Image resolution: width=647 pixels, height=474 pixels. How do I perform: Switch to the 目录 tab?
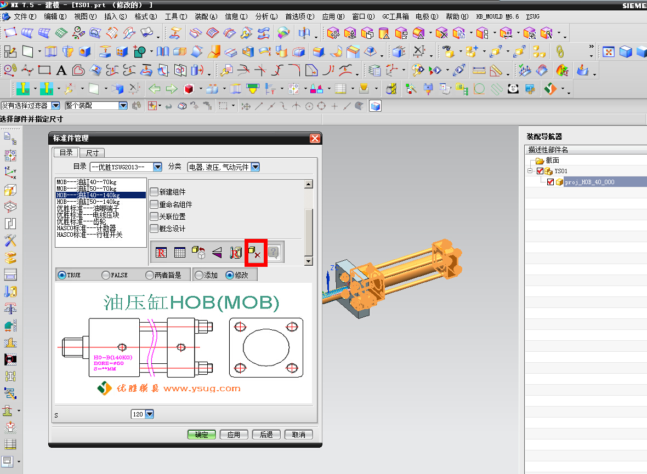66,153
